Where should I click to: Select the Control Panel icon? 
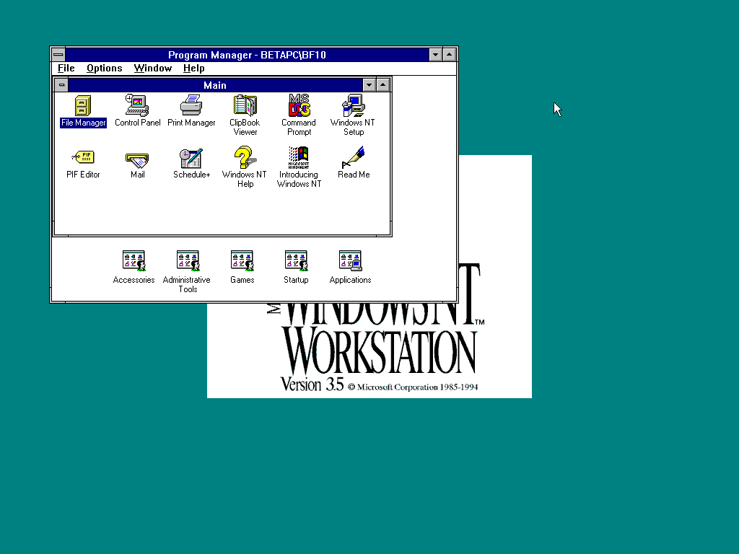pyautogui.click(x=137, y=106)
